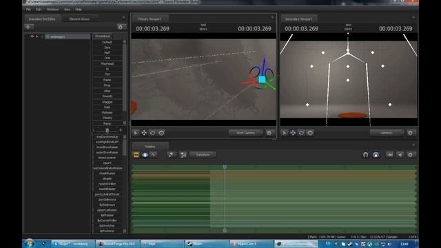Viewport: 441px width, 248px height.
Task: Open Primary Viewport panel corner menu
Action: pyautogui.click(x=272, y=17)
